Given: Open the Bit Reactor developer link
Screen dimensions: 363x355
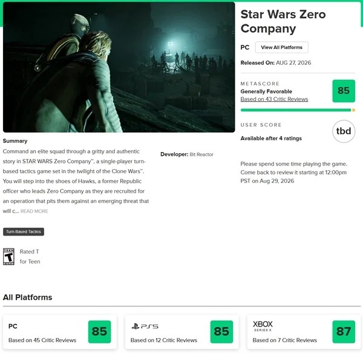Looking at the screenshot, I should click(x=201, y=154).
